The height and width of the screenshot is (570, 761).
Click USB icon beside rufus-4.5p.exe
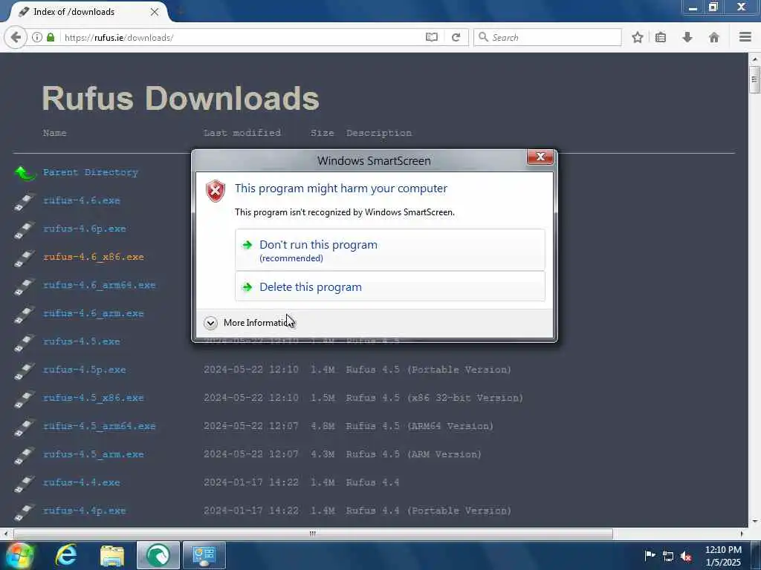tap(25, 371)
